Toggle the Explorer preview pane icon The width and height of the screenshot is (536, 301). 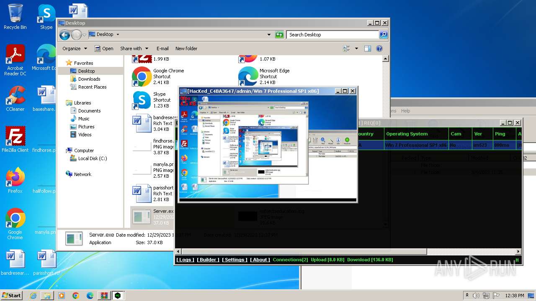pos(367,48)
